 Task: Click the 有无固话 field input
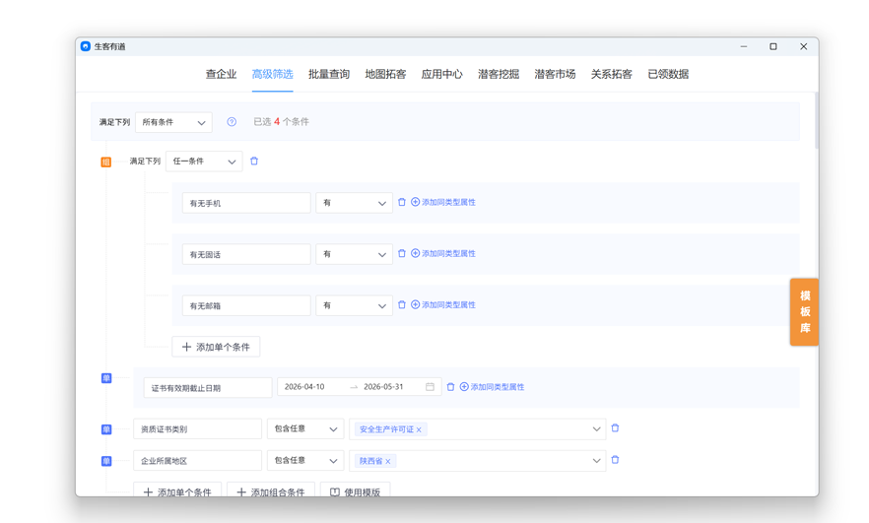click(x=246, y=254)
